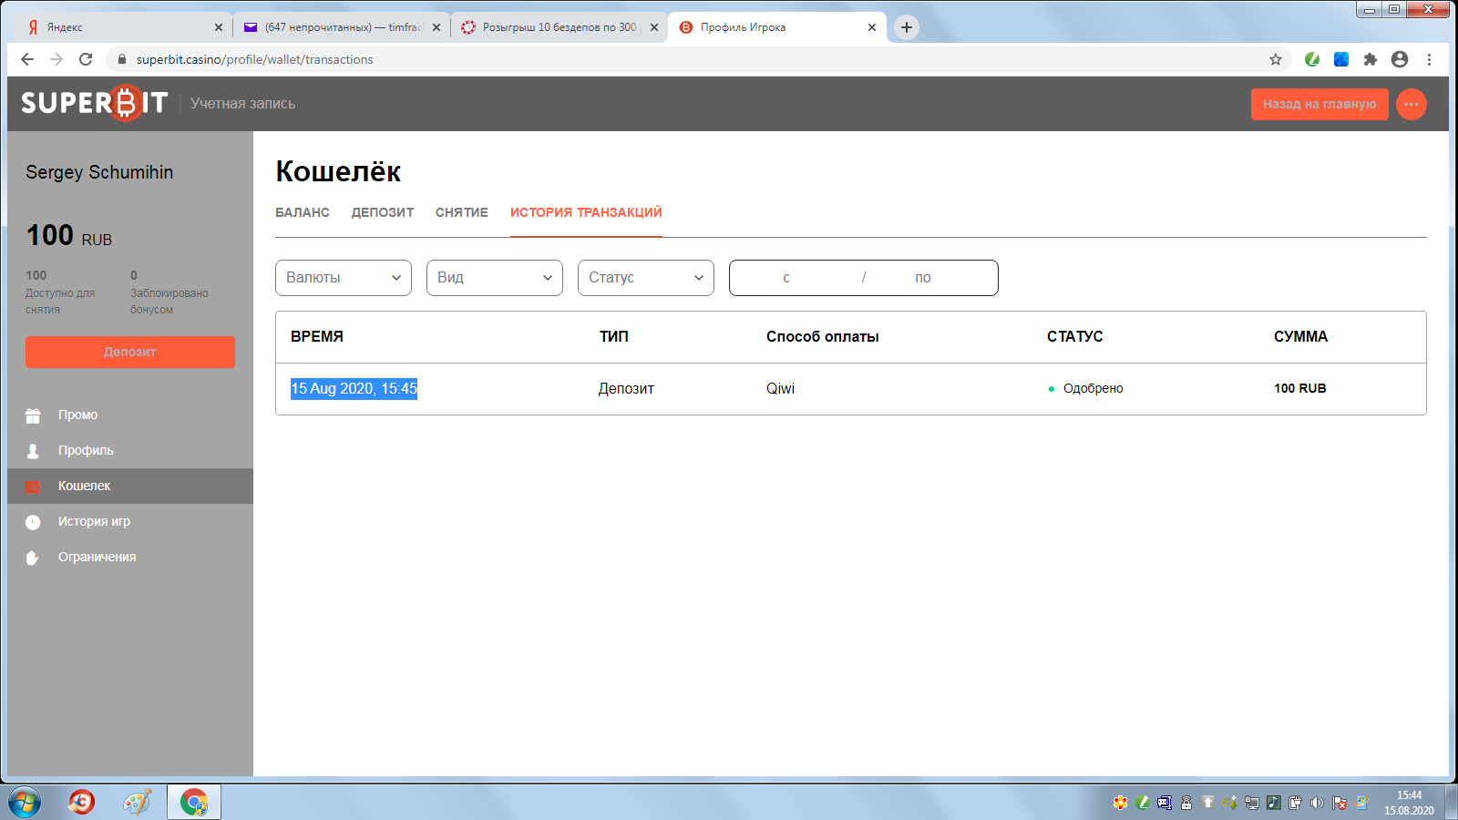Click the Назад на главную button
Image resolution: width=1458 pixels, height=820 pixels.
pos(1319,104)
